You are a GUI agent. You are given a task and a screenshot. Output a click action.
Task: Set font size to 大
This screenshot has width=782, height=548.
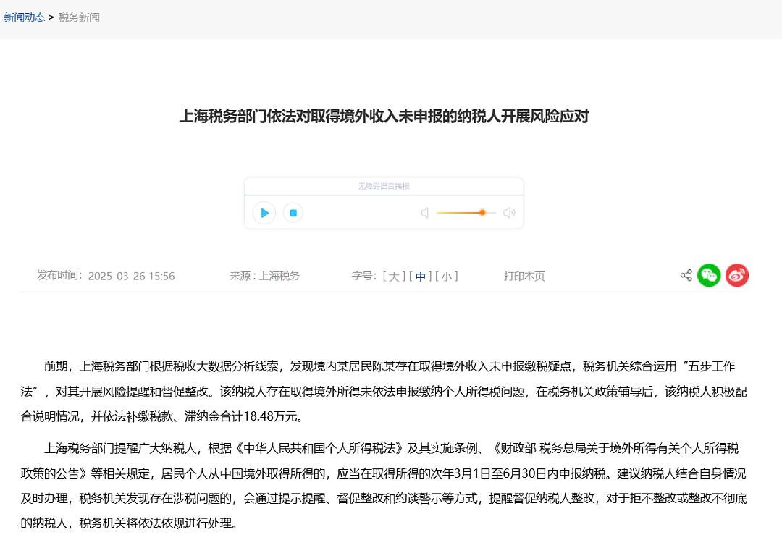394,277
